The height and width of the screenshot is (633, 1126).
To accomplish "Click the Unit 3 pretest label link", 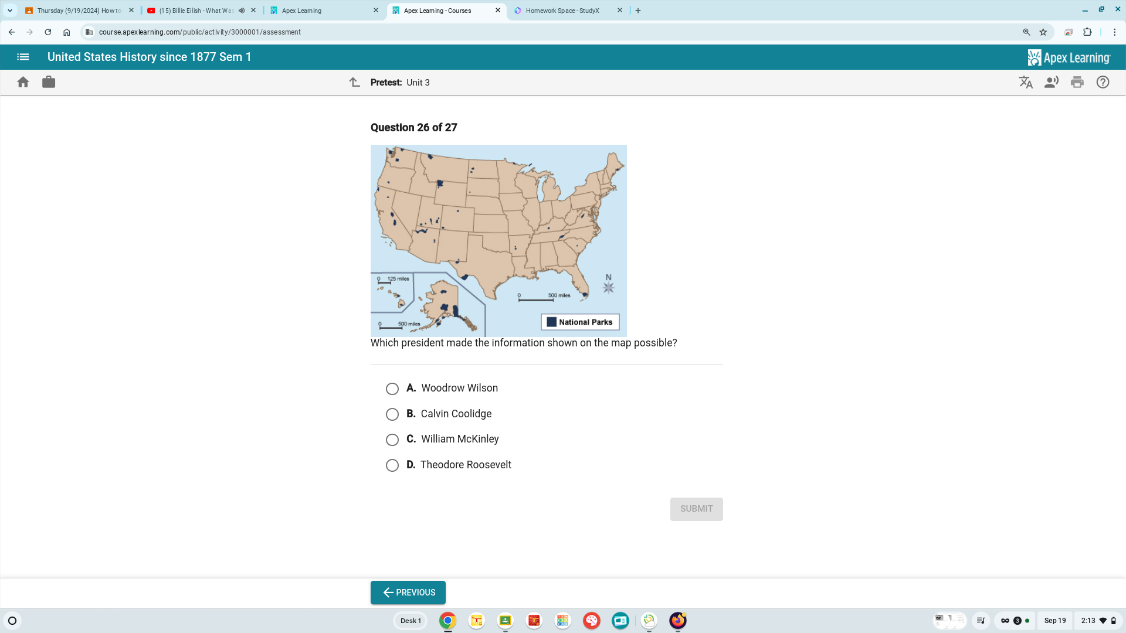I will (418, 82).
